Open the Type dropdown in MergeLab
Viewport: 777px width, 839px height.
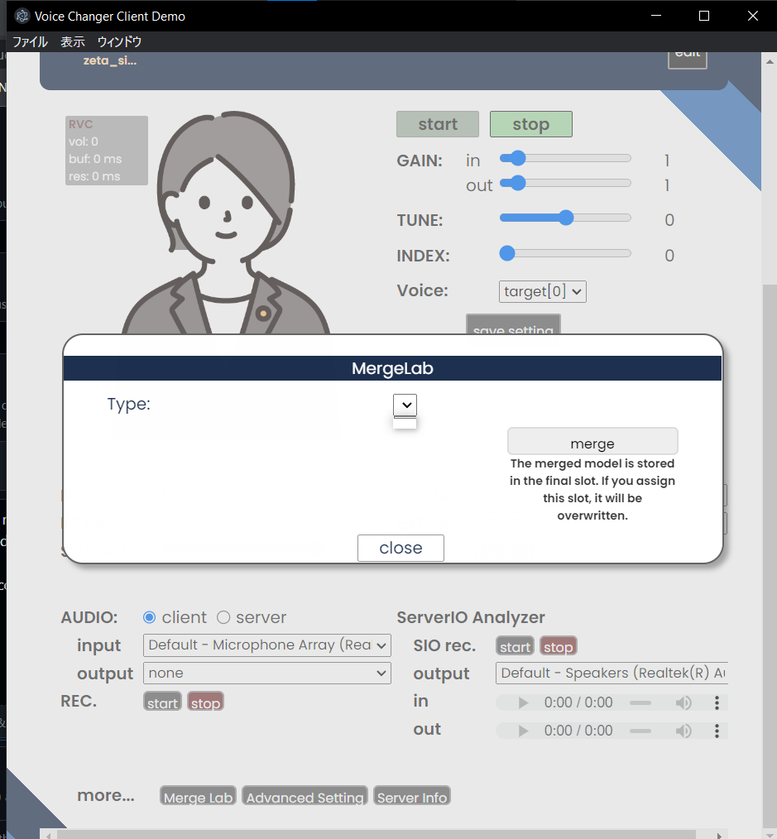(405, 405)
